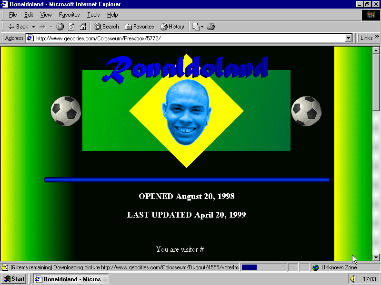Screen dimensions: 381x285
Task: Open the Tools menu
Action: (x=93, y=15)
